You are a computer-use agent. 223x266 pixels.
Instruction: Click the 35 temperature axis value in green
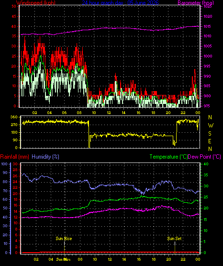coord(206,175)
